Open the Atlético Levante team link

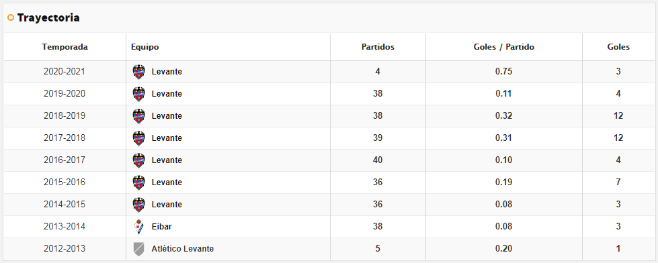[x=183, y=249]
